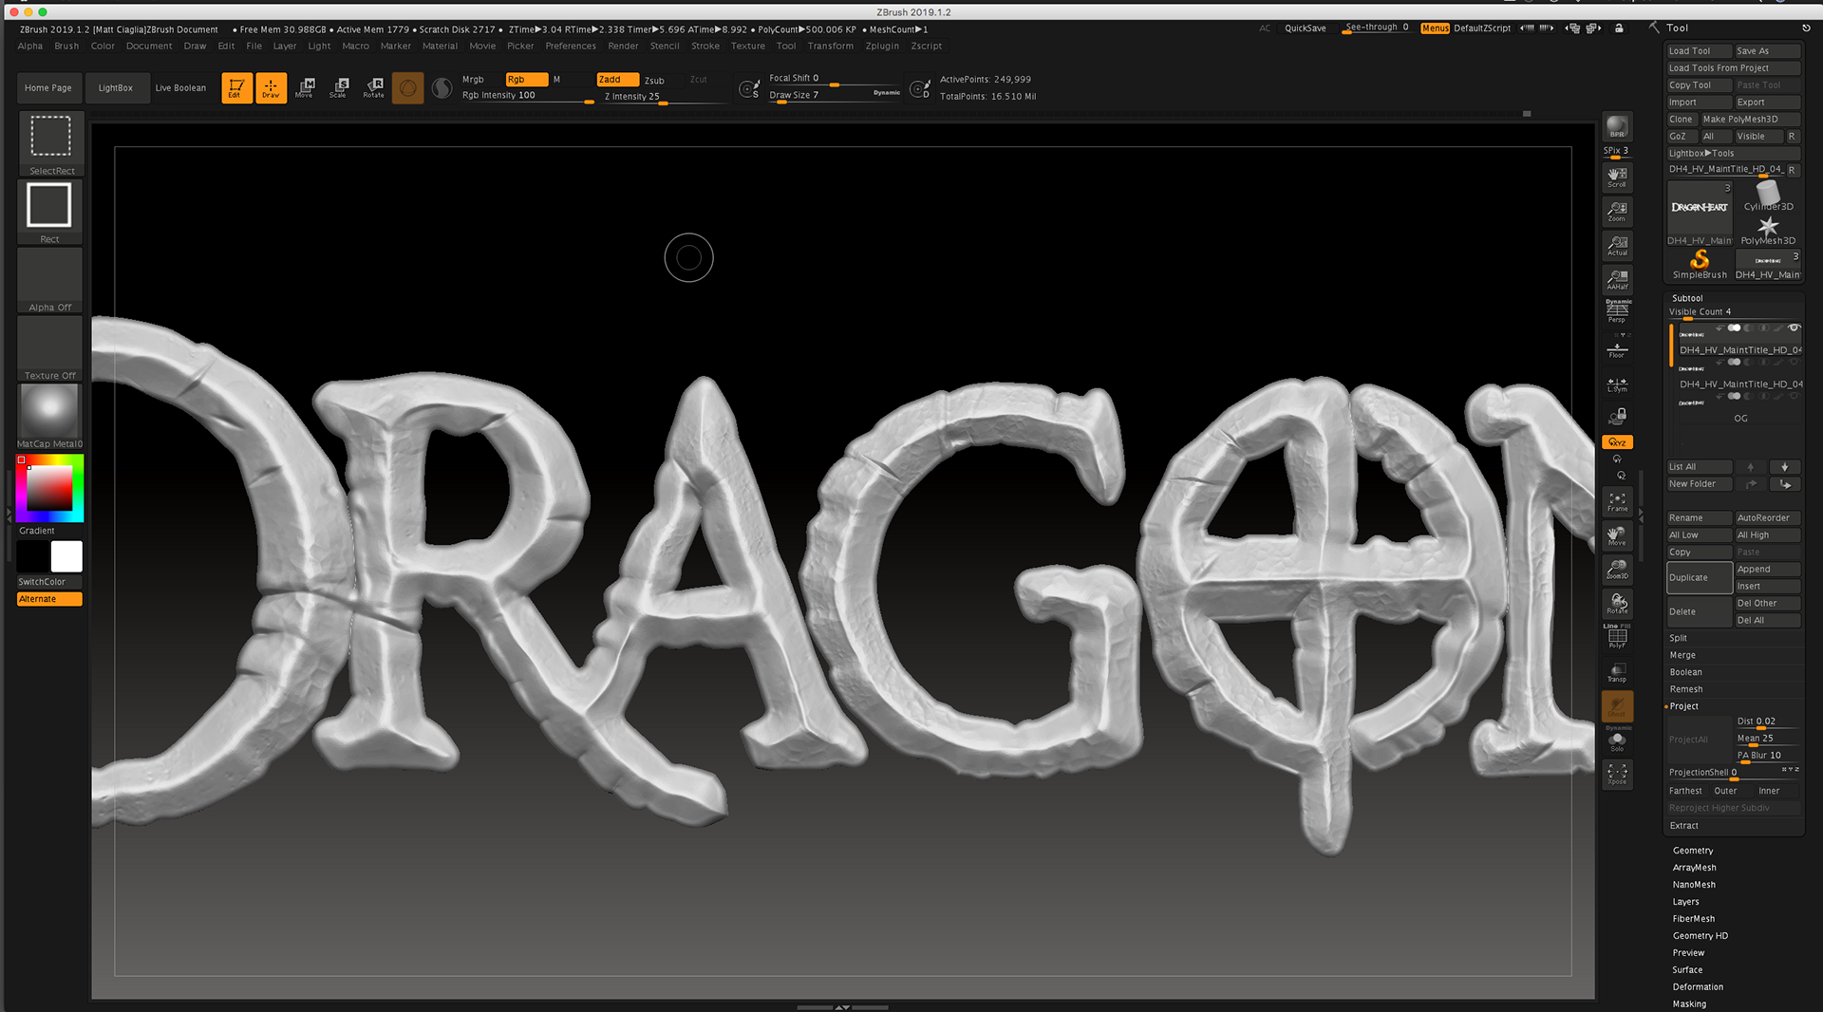1823x1012 pixels.
Task: Click the Load Tool button
Action: (1700, 51)
